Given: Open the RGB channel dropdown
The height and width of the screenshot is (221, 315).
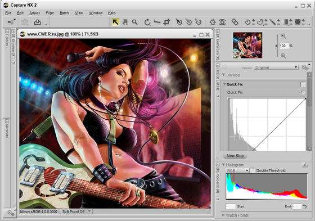Looking at the screenshot, I should [237, 170].
